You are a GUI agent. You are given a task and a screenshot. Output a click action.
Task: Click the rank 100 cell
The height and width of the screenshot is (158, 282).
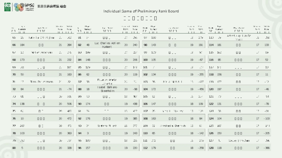click(145, 60)
